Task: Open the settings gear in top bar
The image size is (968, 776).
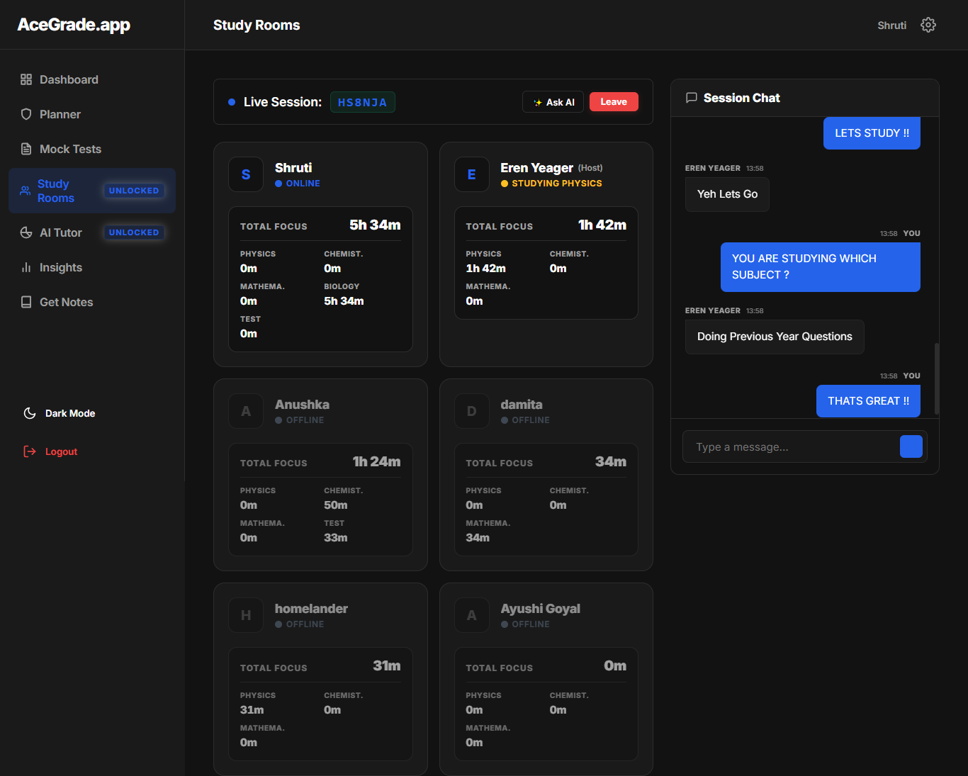Action: [x=928, y=24]
